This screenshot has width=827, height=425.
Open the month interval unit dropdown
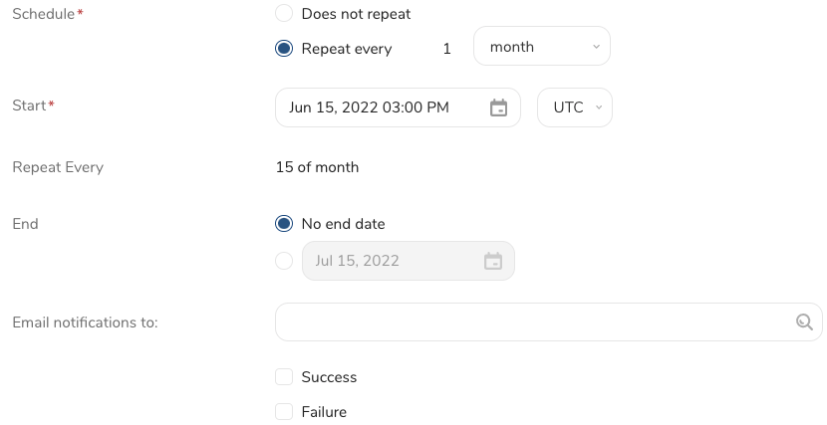point(541,47)
